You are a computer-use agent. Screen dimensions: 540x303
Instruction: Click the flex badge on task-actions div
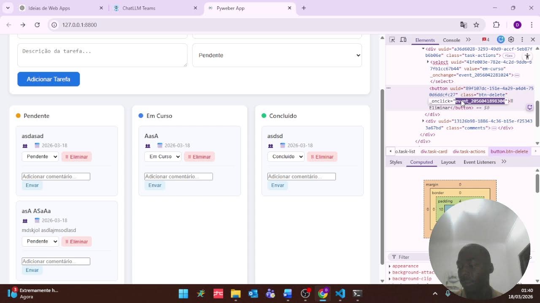[509, 56]
